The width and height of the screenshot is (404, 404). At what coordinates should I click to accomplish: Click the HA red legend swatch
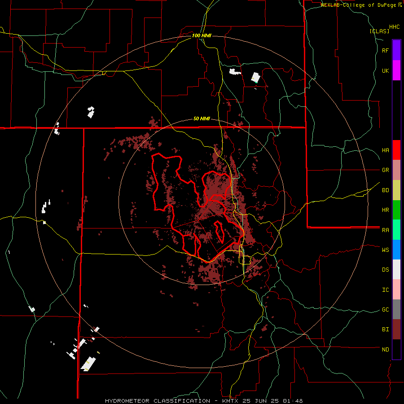pos(396,150)
